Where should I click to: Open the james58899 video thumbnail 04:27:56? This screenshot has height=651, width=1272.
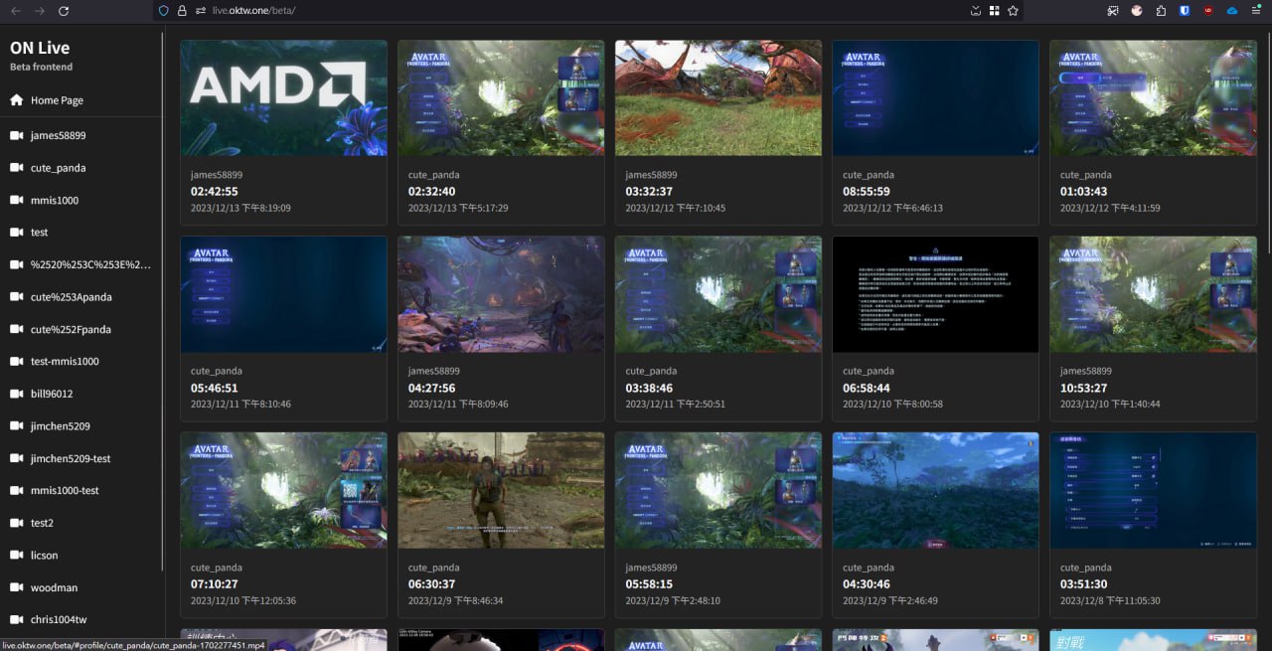click(x=501, y=294)
